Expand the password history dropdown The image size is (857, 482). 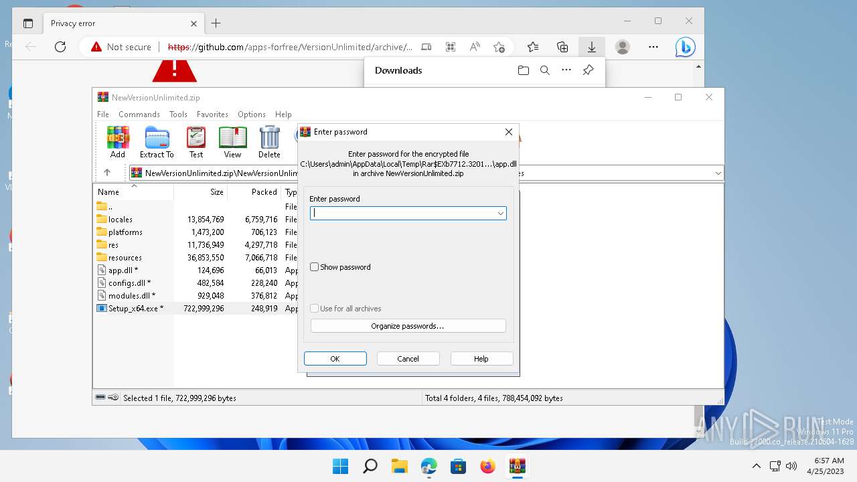pyautogui.click(x=500, y=214)
